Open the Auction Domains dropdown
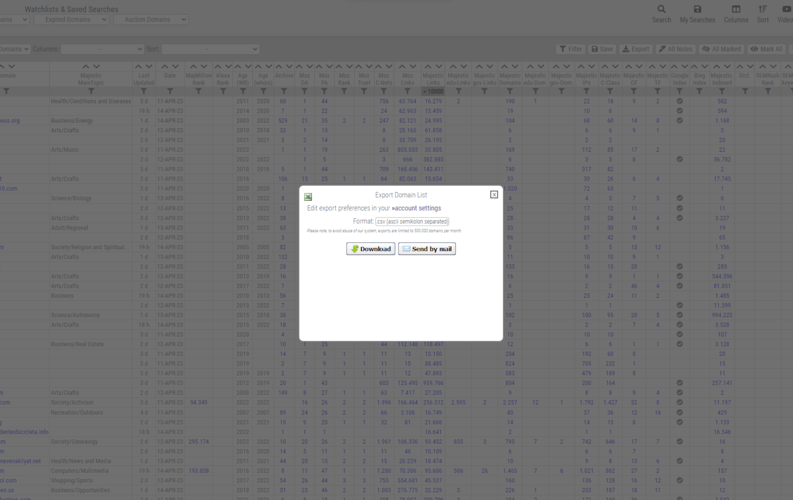The width and height of the screenshot is (793, 500). [151, 20]
